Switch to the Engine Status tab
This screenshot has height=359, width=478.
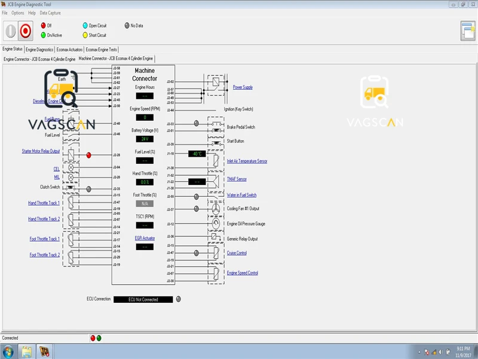point(13,49)
